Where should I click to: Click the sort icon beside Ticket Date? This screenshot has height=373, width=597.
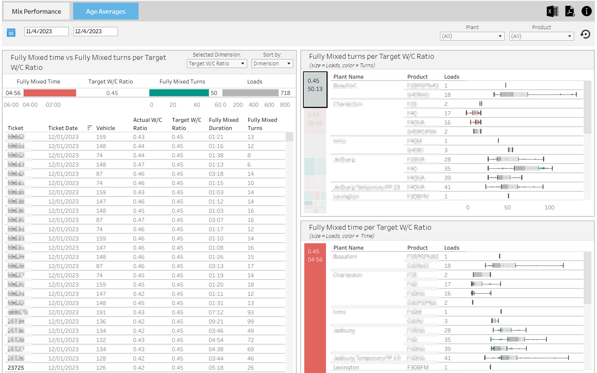(x=89, y=128)
